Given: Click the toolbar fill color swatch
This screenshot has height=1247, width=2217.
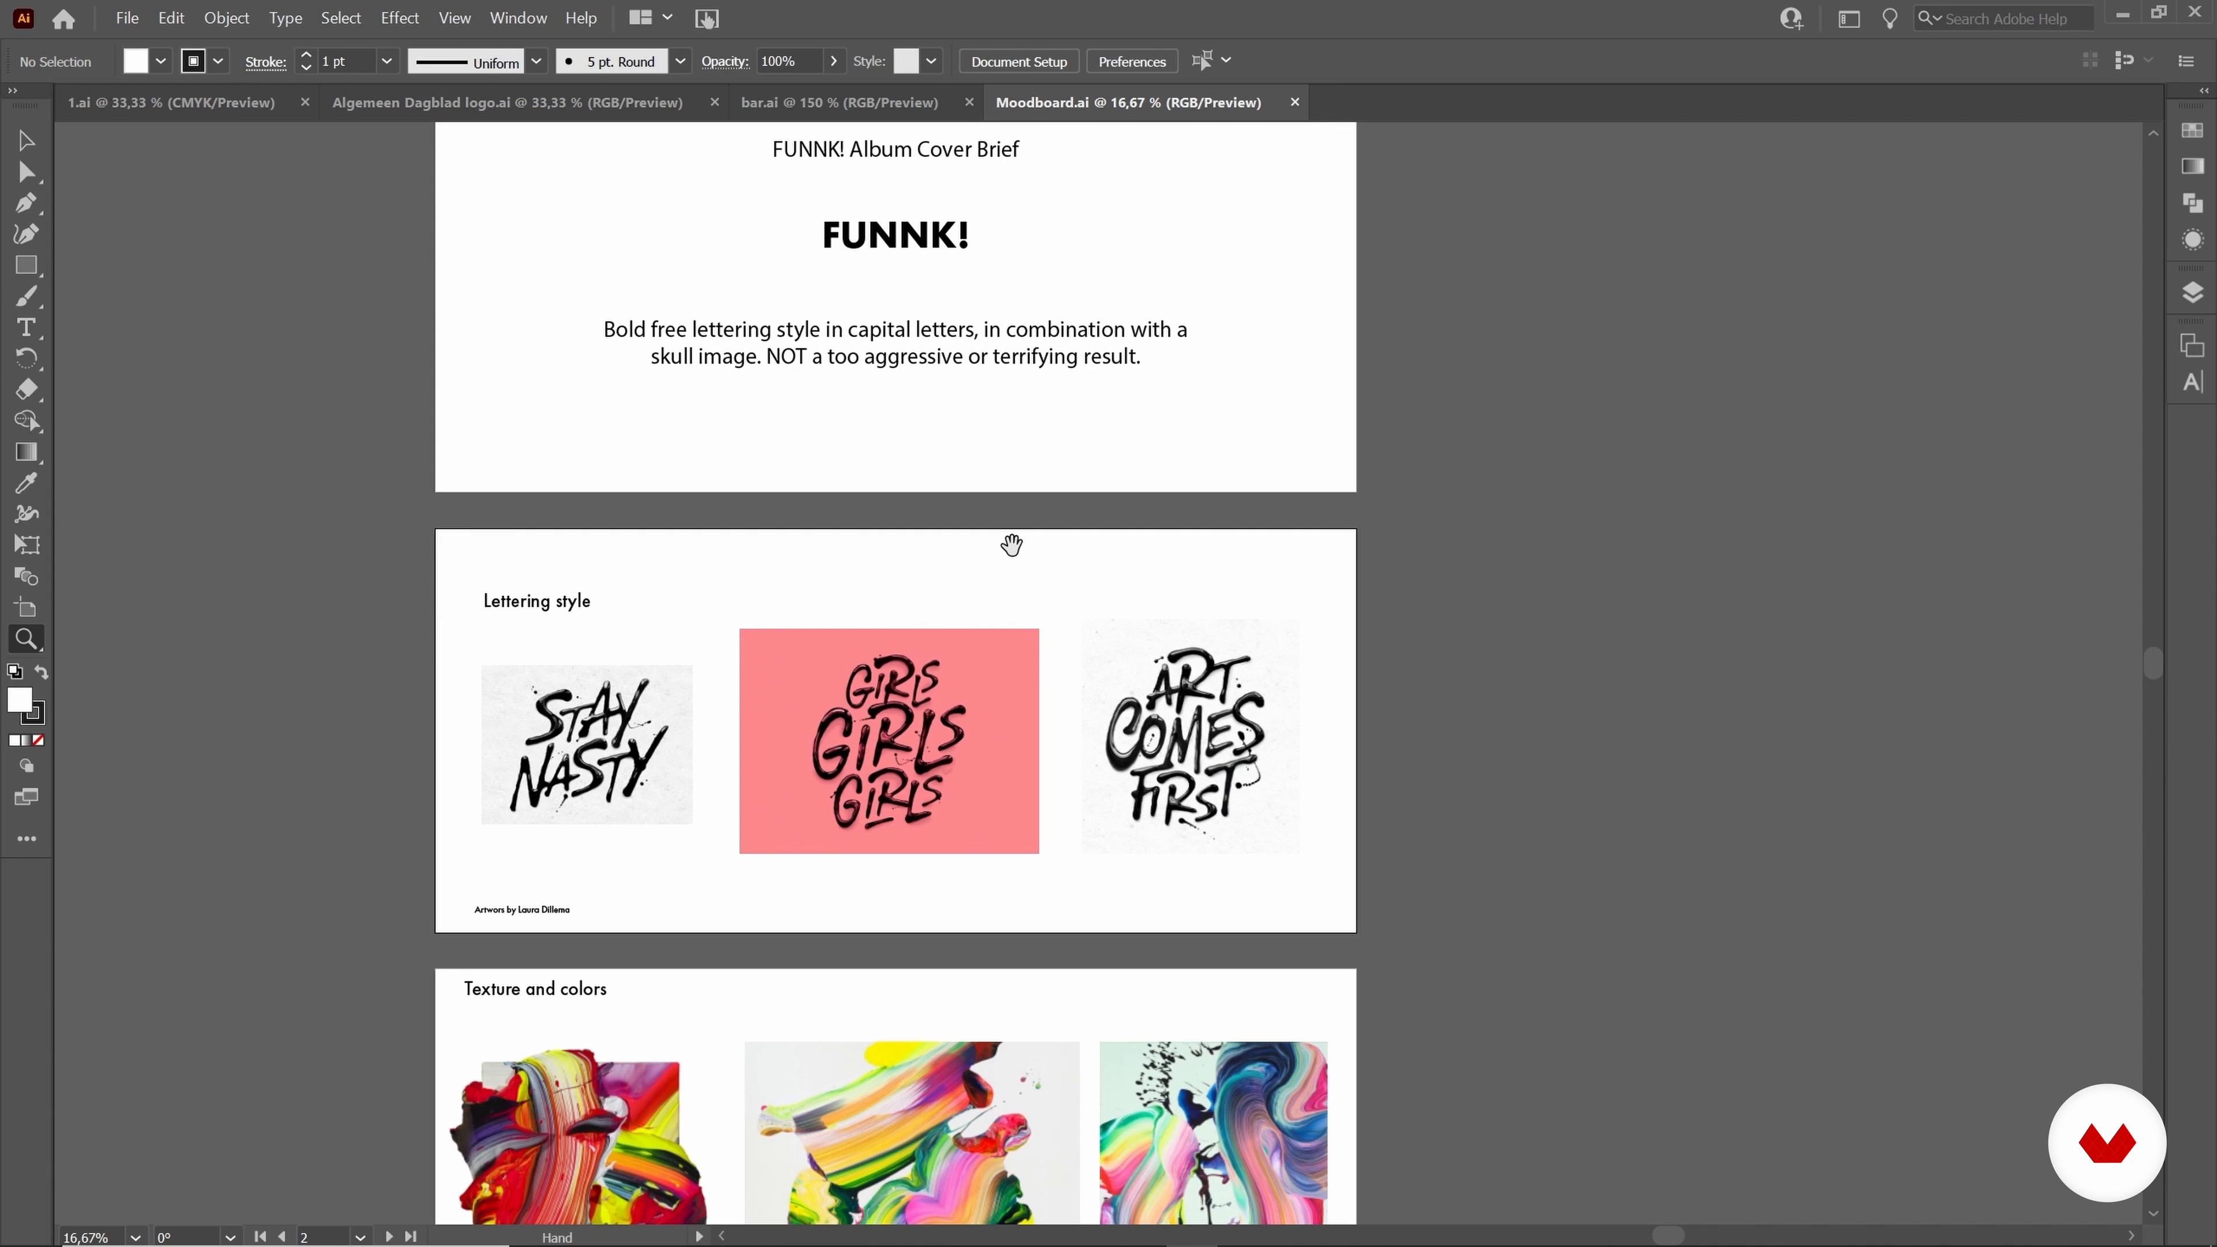Looking at the screenshot, I should point(19,700).
